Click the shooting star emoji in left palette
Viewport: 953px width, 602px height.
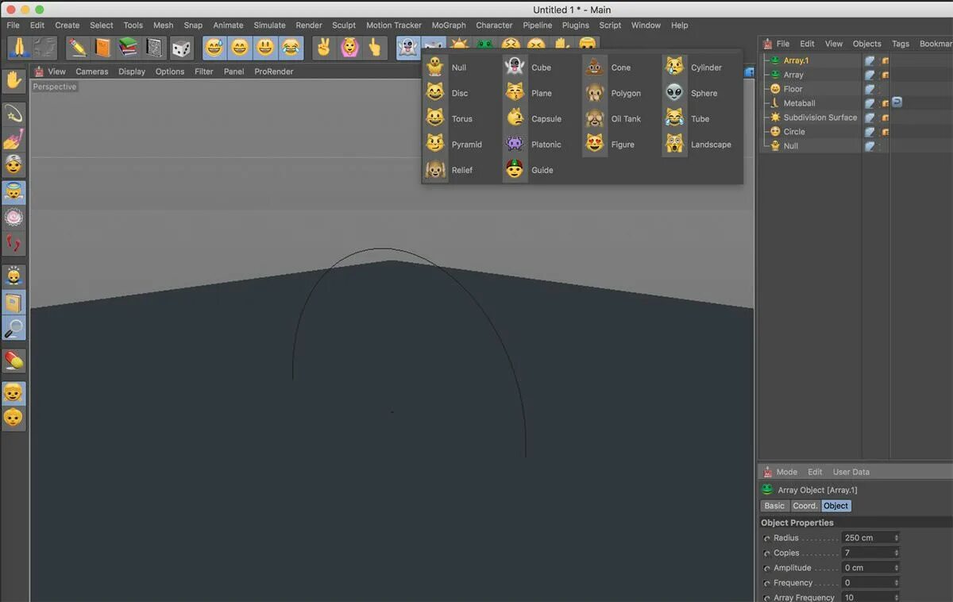14,114
